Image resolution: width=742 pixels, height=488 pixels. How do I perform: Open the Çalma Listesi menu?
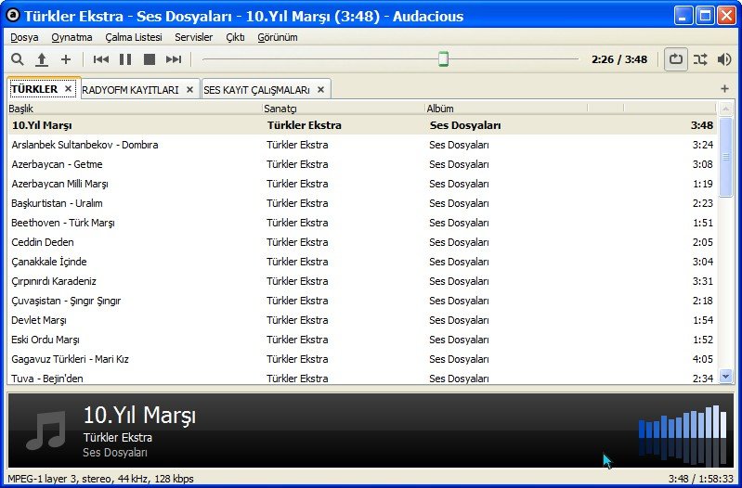[x=134, y=37]
